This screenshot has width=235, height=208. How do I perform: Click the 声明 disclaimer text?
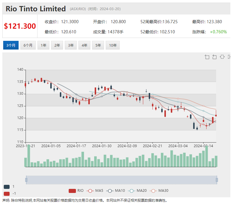point(85,200)
